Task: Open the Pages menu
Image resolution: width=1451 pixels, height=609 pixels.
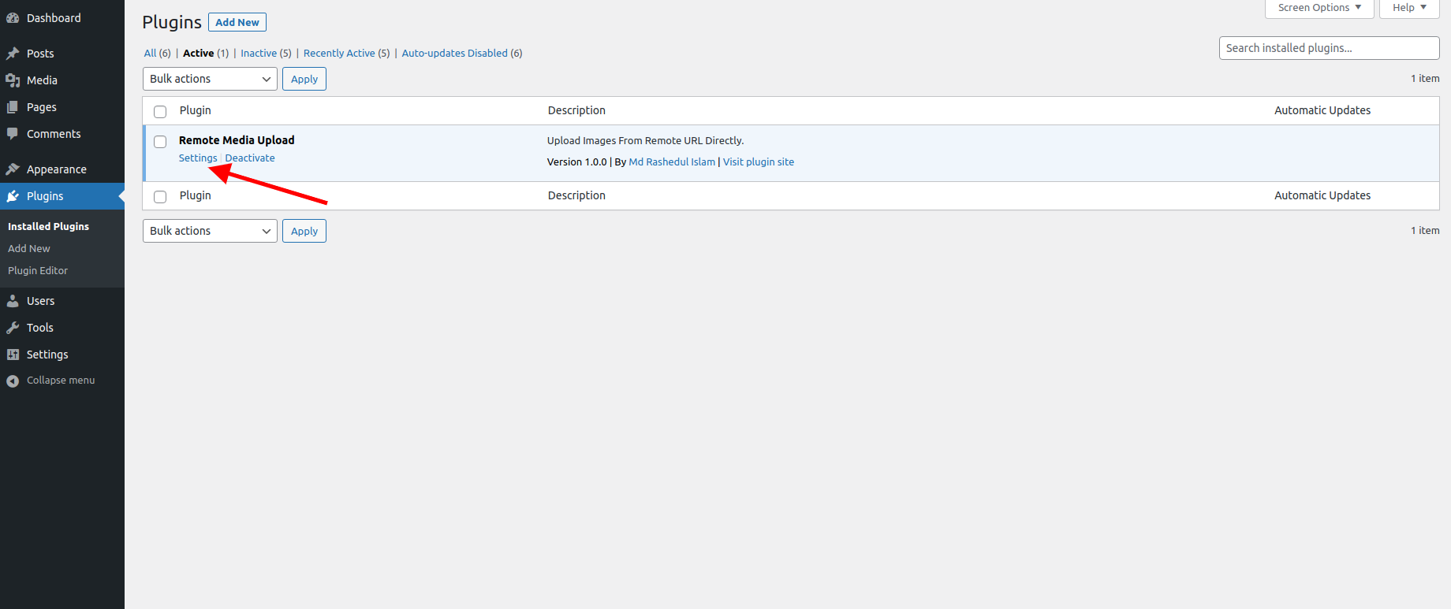Action: pyautogui.click(x=42, y=107)
